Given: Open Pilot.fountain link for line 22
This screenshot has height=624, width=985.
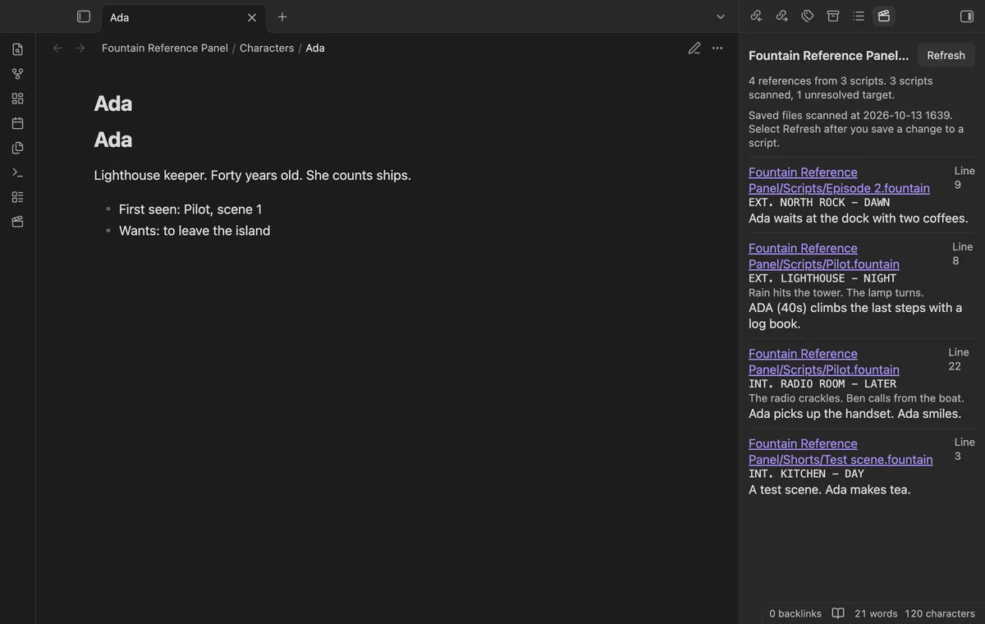Looking at the screenshot, I should [824, 361].
